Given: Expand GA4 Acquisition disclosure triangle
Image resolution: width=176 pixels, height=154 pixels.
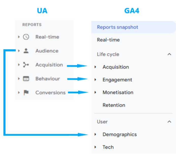Looking at the screenshot, I should pos(95,67).
